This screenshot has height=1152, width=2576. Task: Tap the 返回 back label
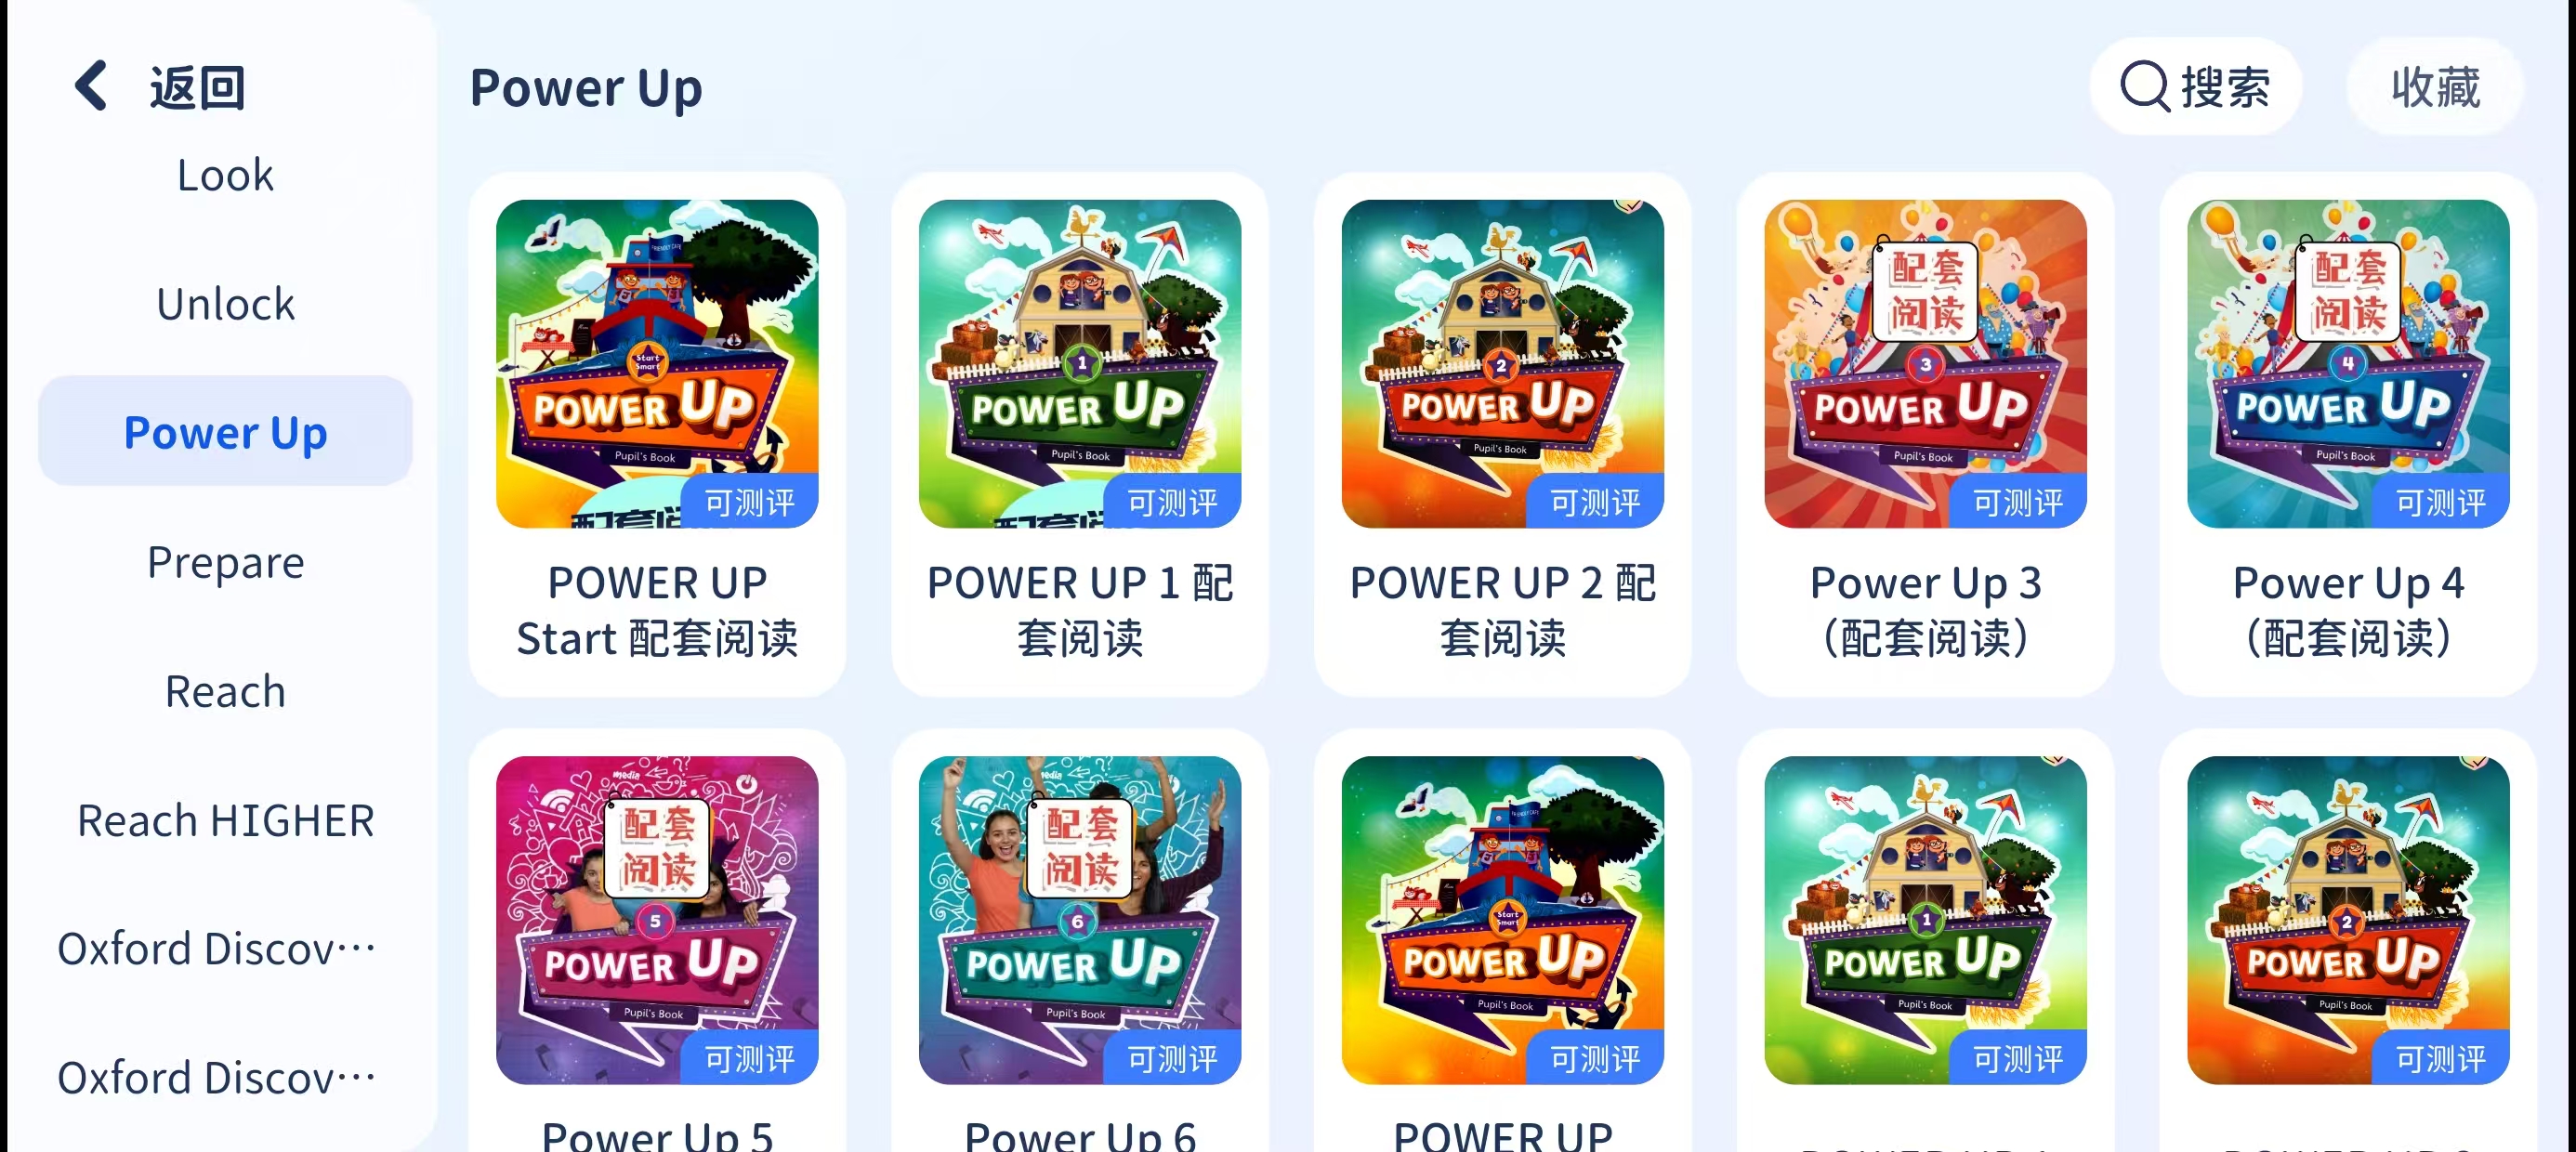[197, 87]
